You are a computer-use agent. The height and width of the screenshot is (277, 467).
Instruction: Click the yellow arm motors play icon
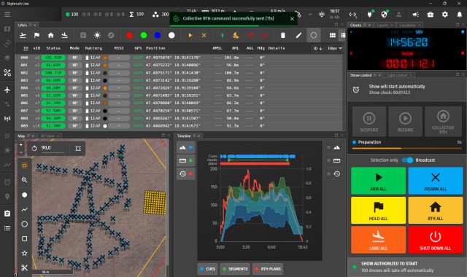tap(190, 36)
